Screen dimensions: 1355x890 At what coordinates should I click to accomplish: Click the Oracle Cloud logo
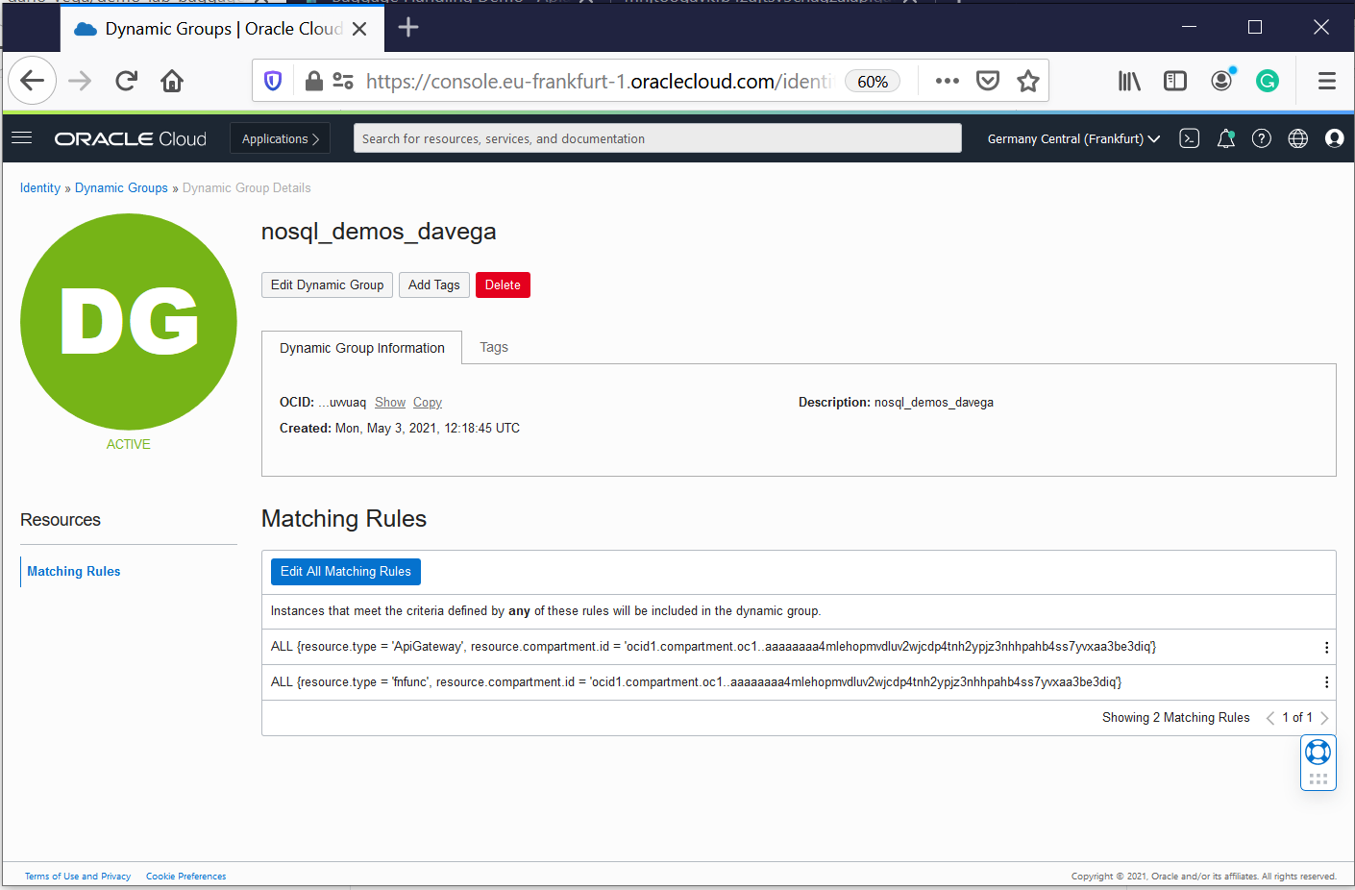tap(131, 138)
